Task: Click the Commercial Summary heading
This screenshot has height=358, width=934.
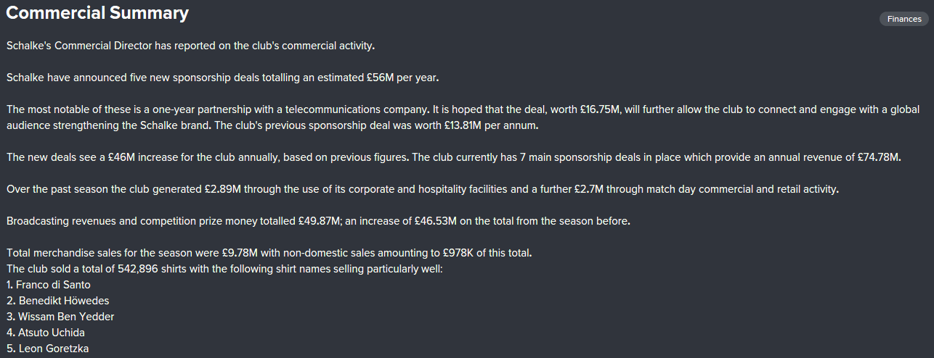Action: (x=97, y=13)
